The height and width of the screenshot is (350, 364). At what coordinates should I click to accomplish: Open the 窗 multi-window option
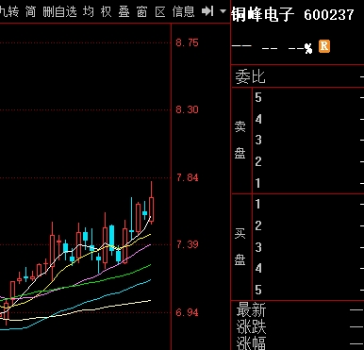pos(142,12)
